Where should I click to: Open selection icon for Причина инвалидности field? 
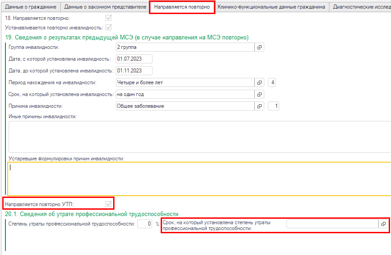[260, 106]
